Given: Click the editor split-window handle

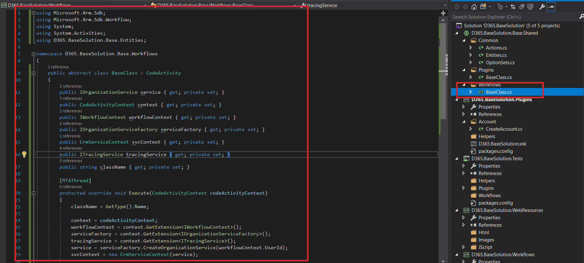Looking at the screenshot, I should [443, 13].
